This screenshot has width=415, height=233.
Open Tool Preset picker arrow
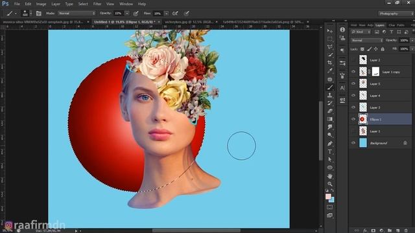(16, 13)
